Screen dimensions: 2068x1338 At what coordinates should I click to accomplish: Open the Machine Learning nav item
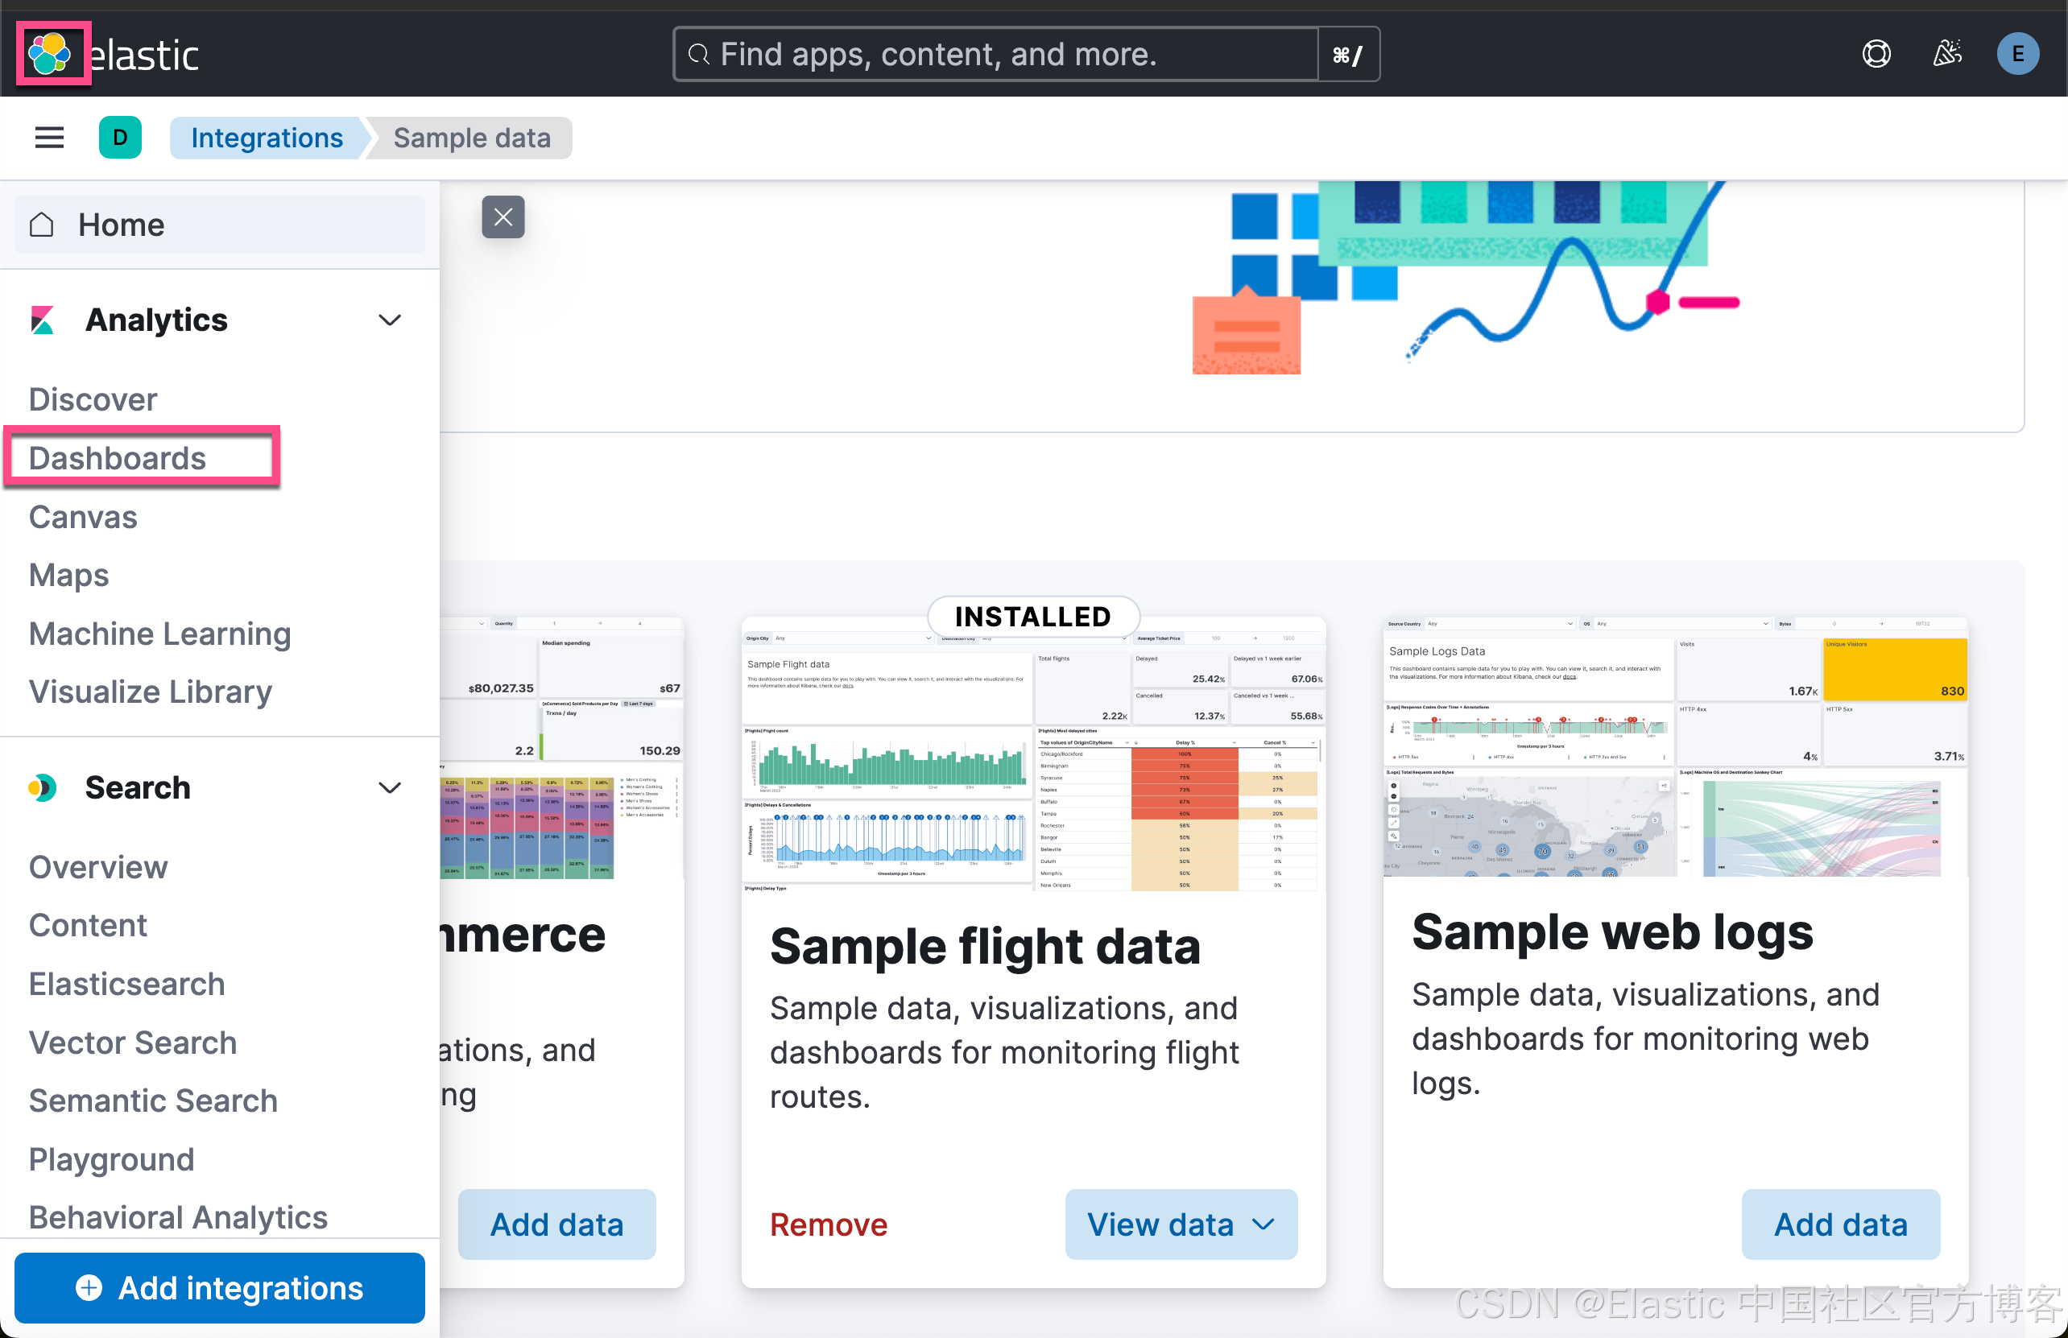160,634
